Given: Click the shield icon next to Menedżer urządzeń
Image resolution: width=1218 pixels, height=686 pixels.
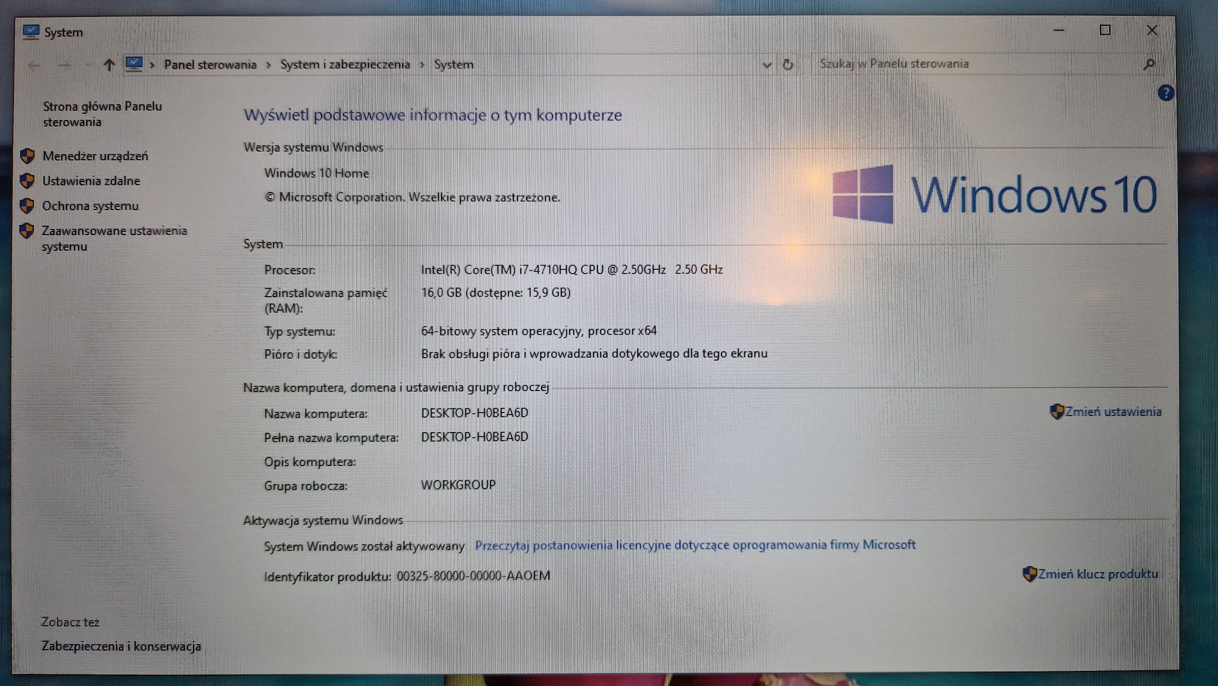Looking at the screenshot, I should 27,156.
